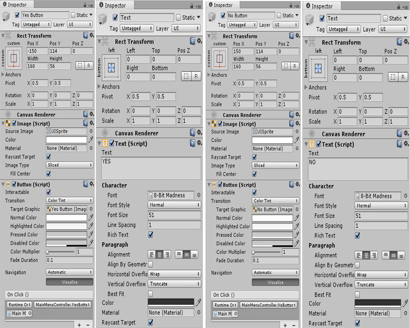This screenshot has width=410, height=328.
Task: Click Font object picker in YES Text inspector
Action: point(199,195)
